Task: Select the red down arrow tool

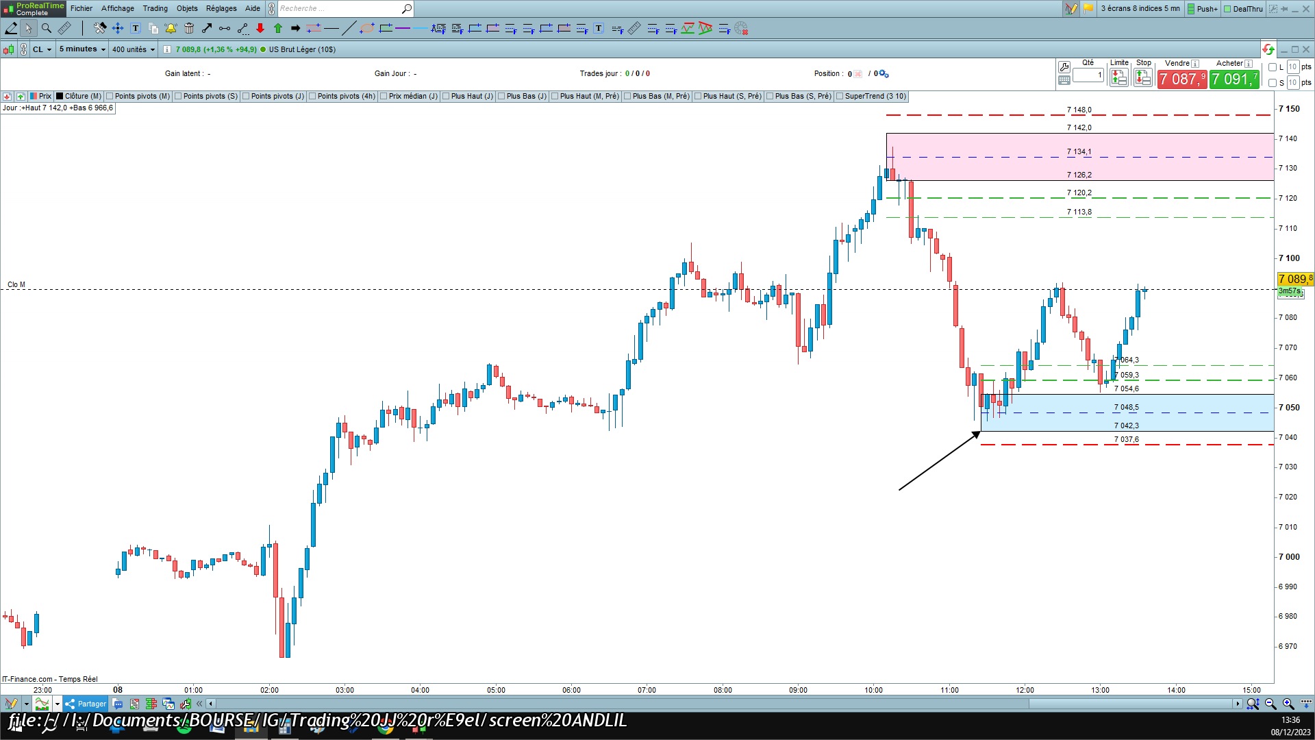Action: 260,28
